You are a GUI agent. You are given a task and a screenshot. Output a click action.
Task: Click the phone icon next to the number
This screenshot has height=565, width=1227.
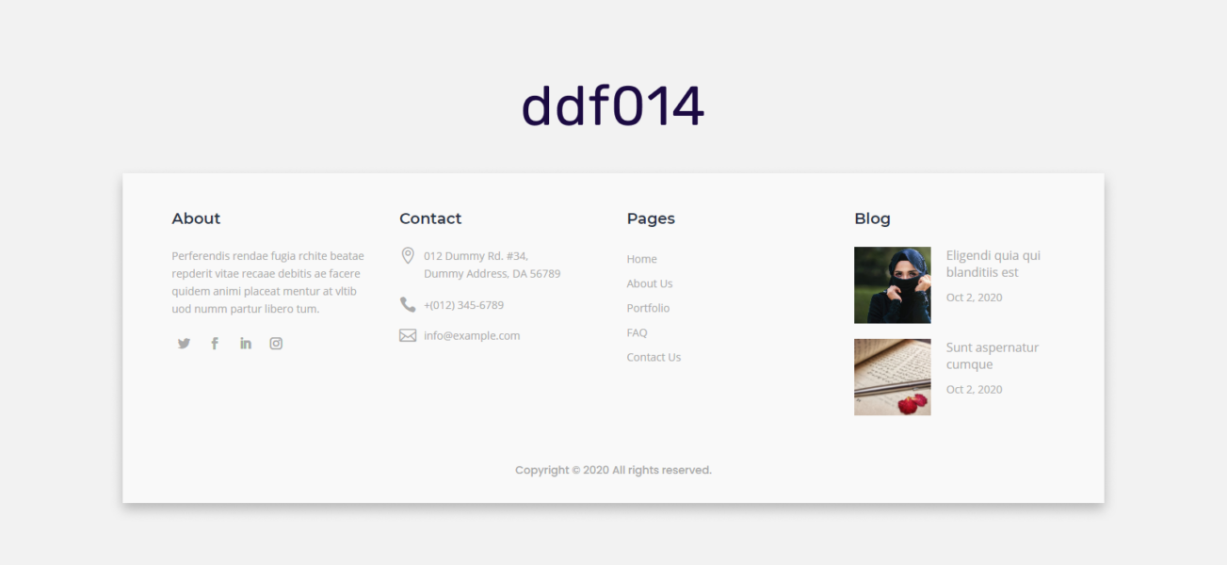coord(407,304)
